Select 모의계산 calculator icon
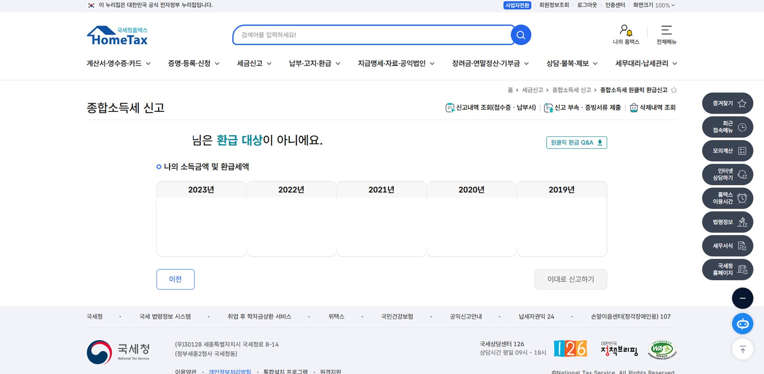 tap(741, 151)
